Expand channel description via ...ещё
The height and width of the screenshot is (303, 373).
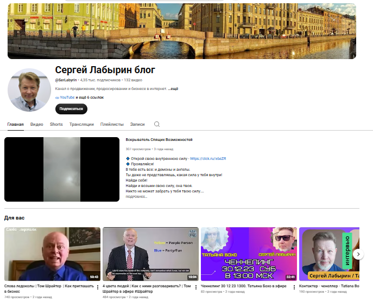173,89
